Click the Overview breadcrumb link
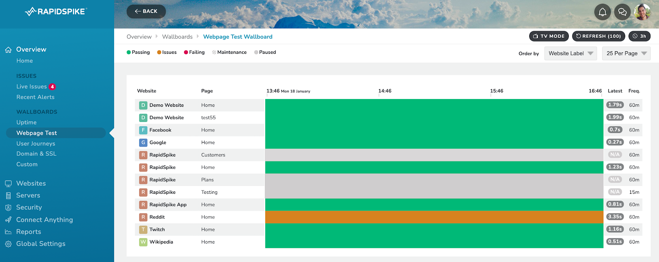 click(139, 37)
